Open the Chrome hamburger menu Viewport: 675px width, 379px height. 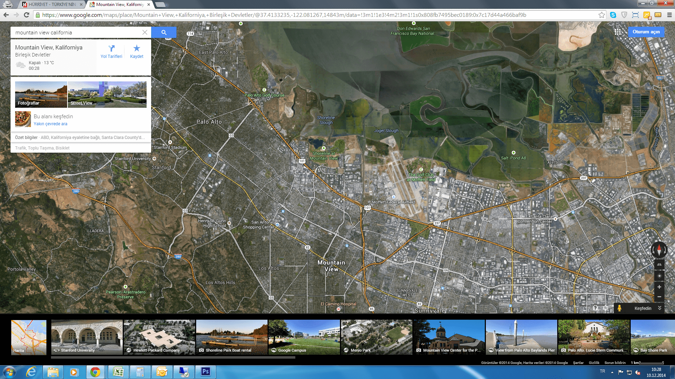pos(669,15)
